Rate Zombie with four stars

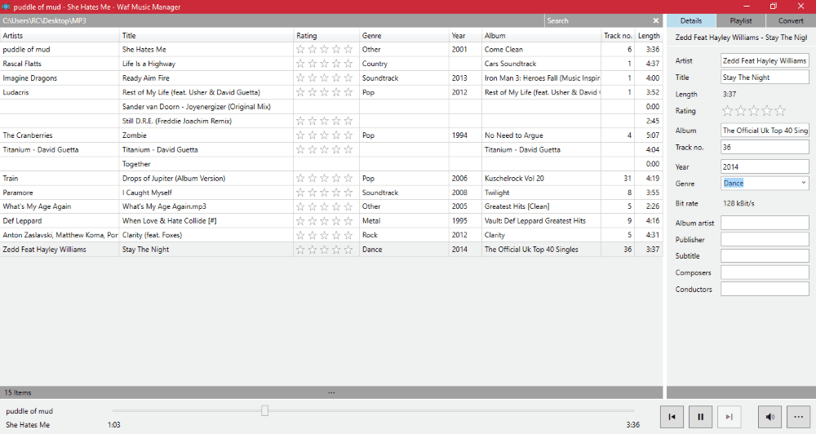pyautogui.click(x=336, y=135)
